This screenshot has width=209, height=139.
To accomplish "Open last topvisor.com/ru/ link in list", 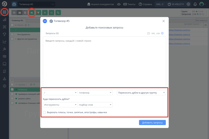I will [x=179, y=43].
